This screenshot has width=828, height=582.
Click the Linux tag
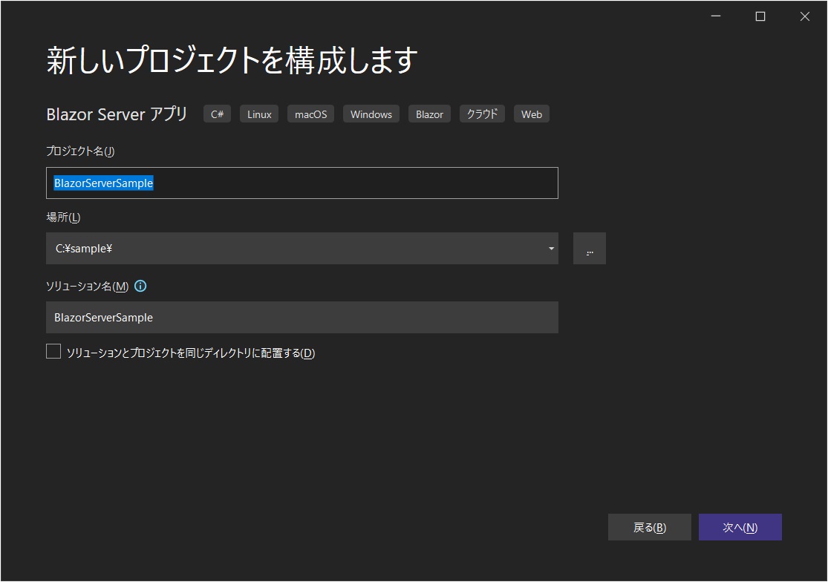[259, 114]
